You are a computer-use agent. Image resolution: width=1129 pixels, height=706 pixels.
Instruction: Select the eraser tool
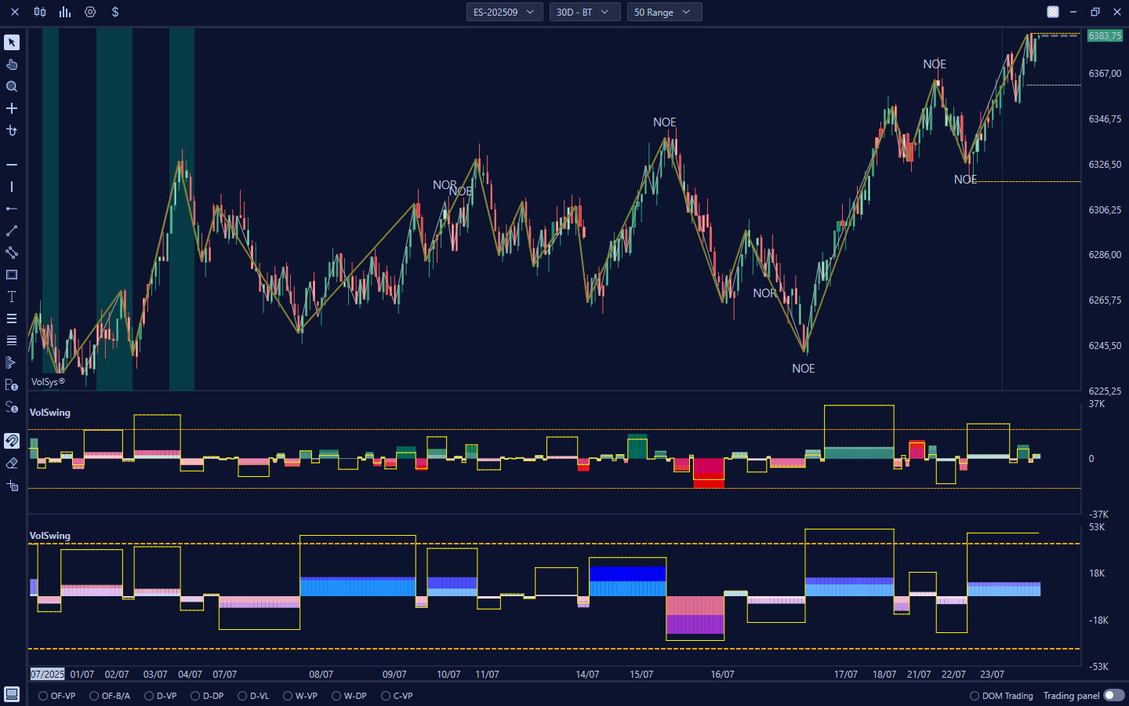12,463
